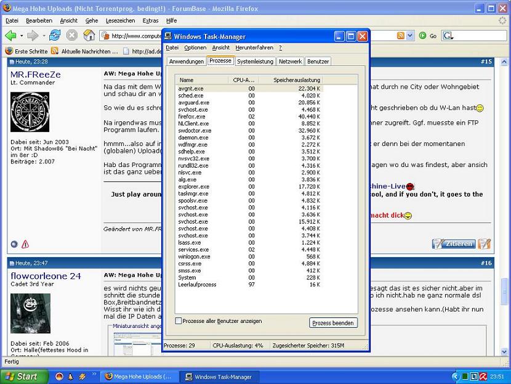This screenshot has width=511, height=384.
Task: Open Task-Manager Optionen menu
Action: (x=195, y=47)
